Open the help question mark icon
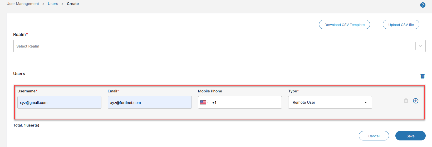 423,5
